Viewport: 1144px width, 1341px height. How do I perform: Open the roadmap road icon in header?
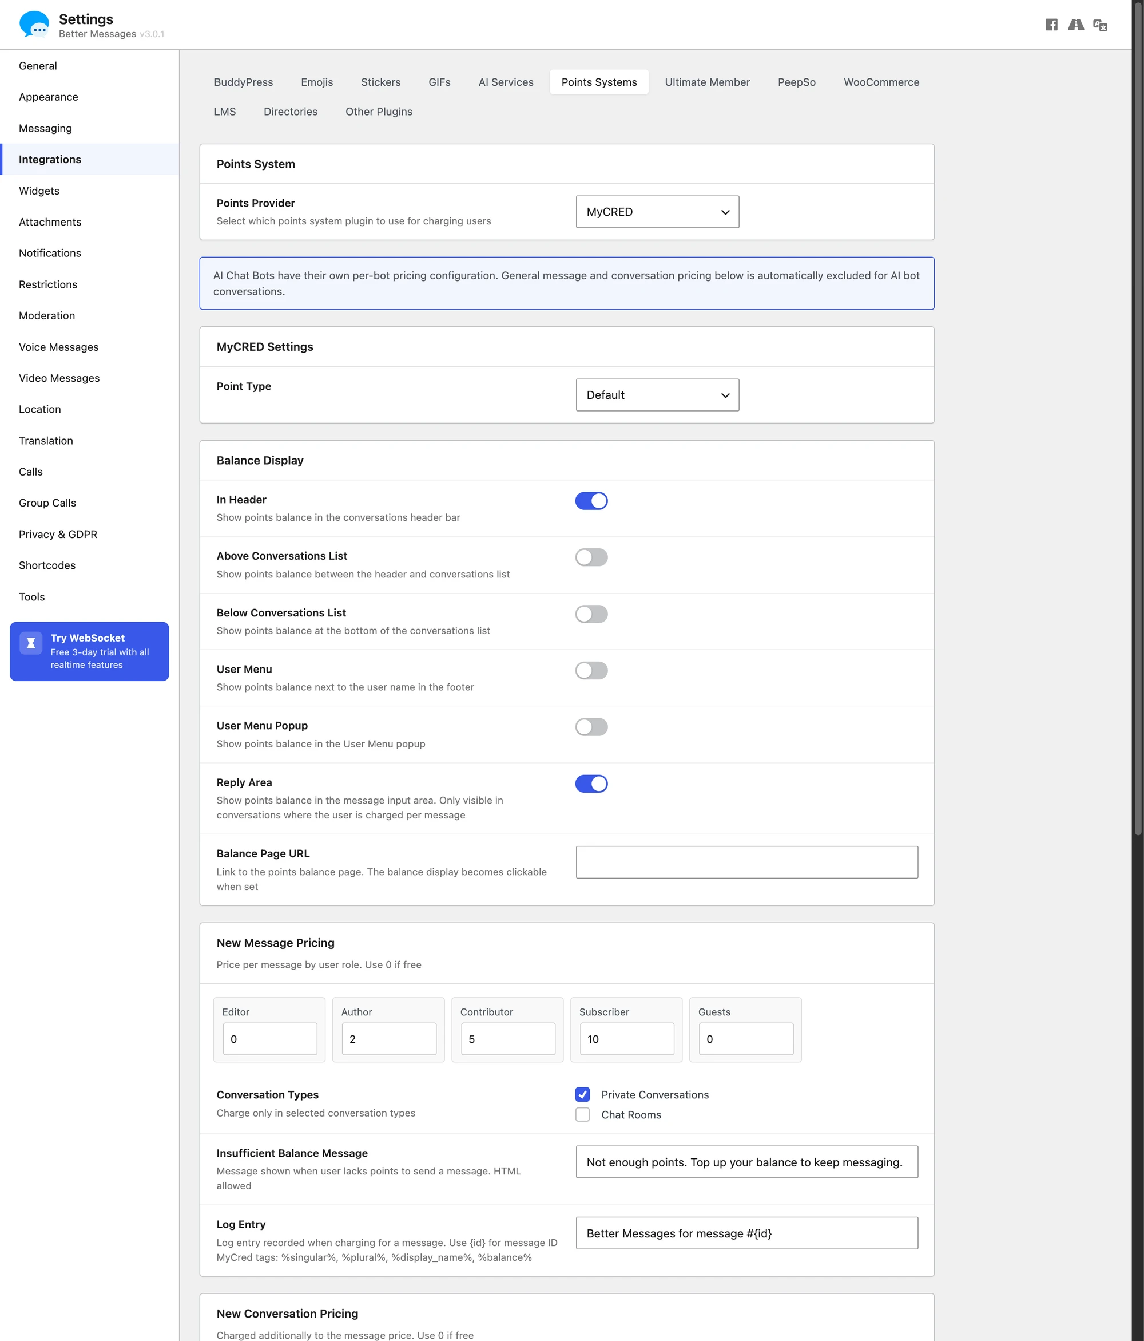coord(1075,25)
